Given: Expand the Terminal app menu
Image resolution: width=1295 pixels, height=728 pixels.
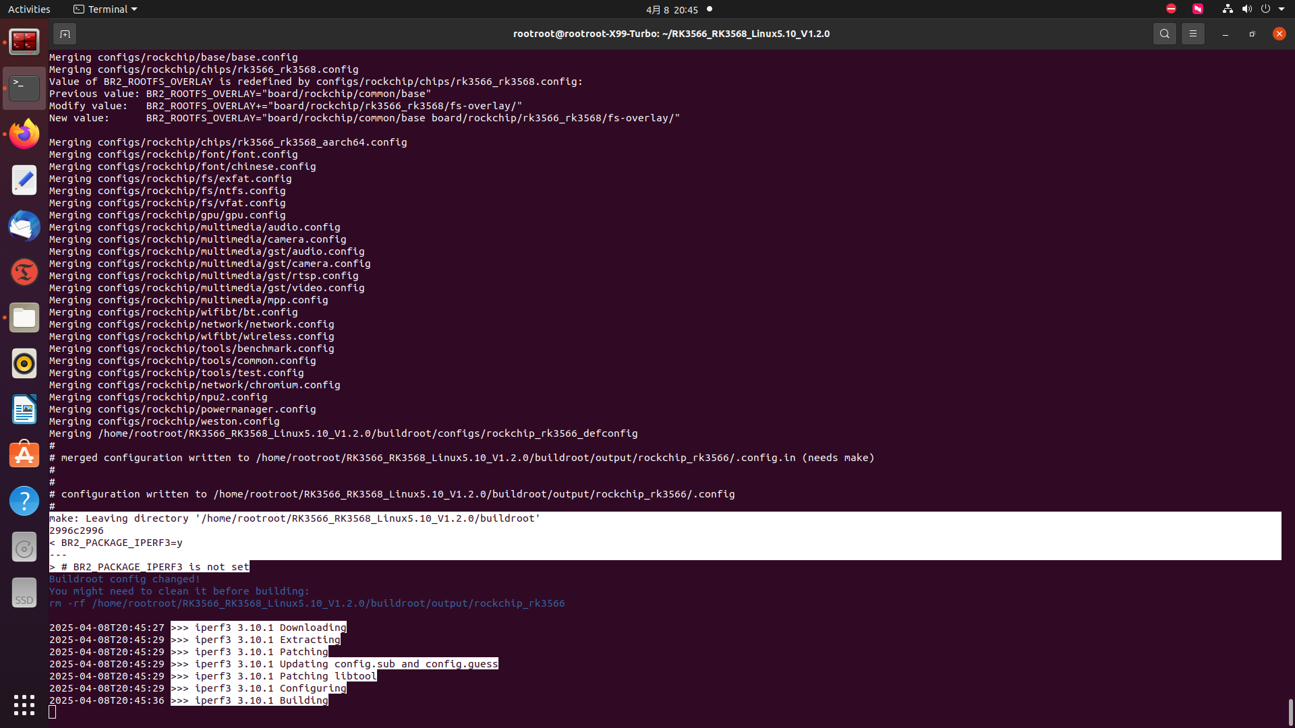Looking at the screenshot, I should pyautogui.click(x=105, y=9).
